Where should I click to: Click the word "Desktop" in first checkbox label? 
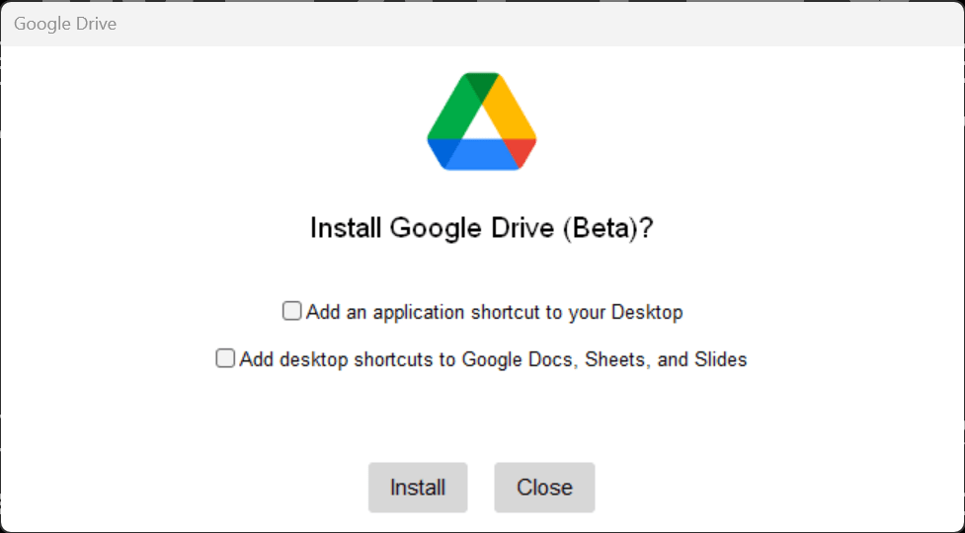tap(647, 312)
